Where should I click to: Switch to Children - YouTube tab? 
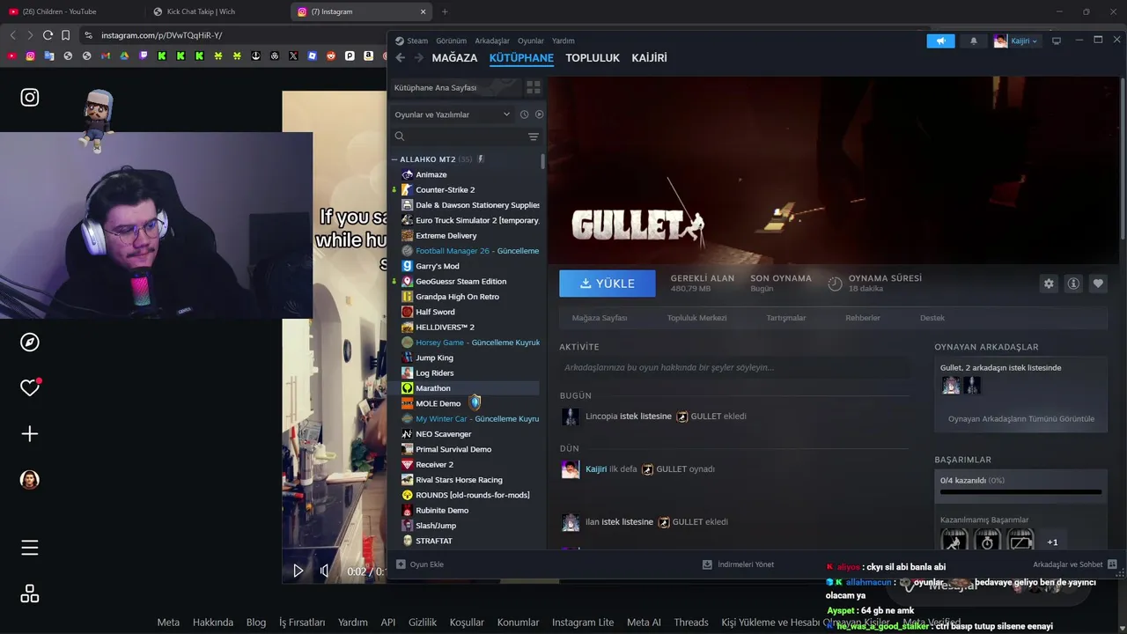pyautogui.click(x=70, y=11)
